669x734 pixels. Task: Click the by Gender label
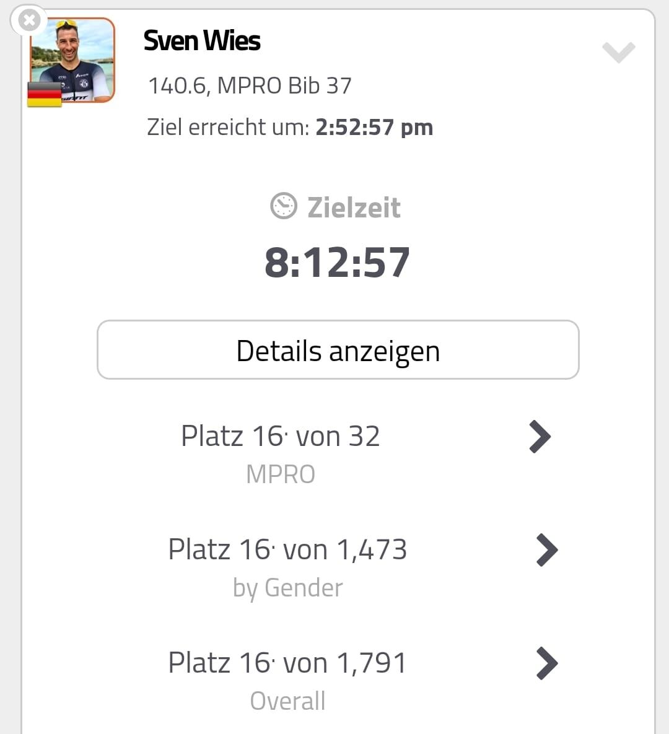pos(287,588)
